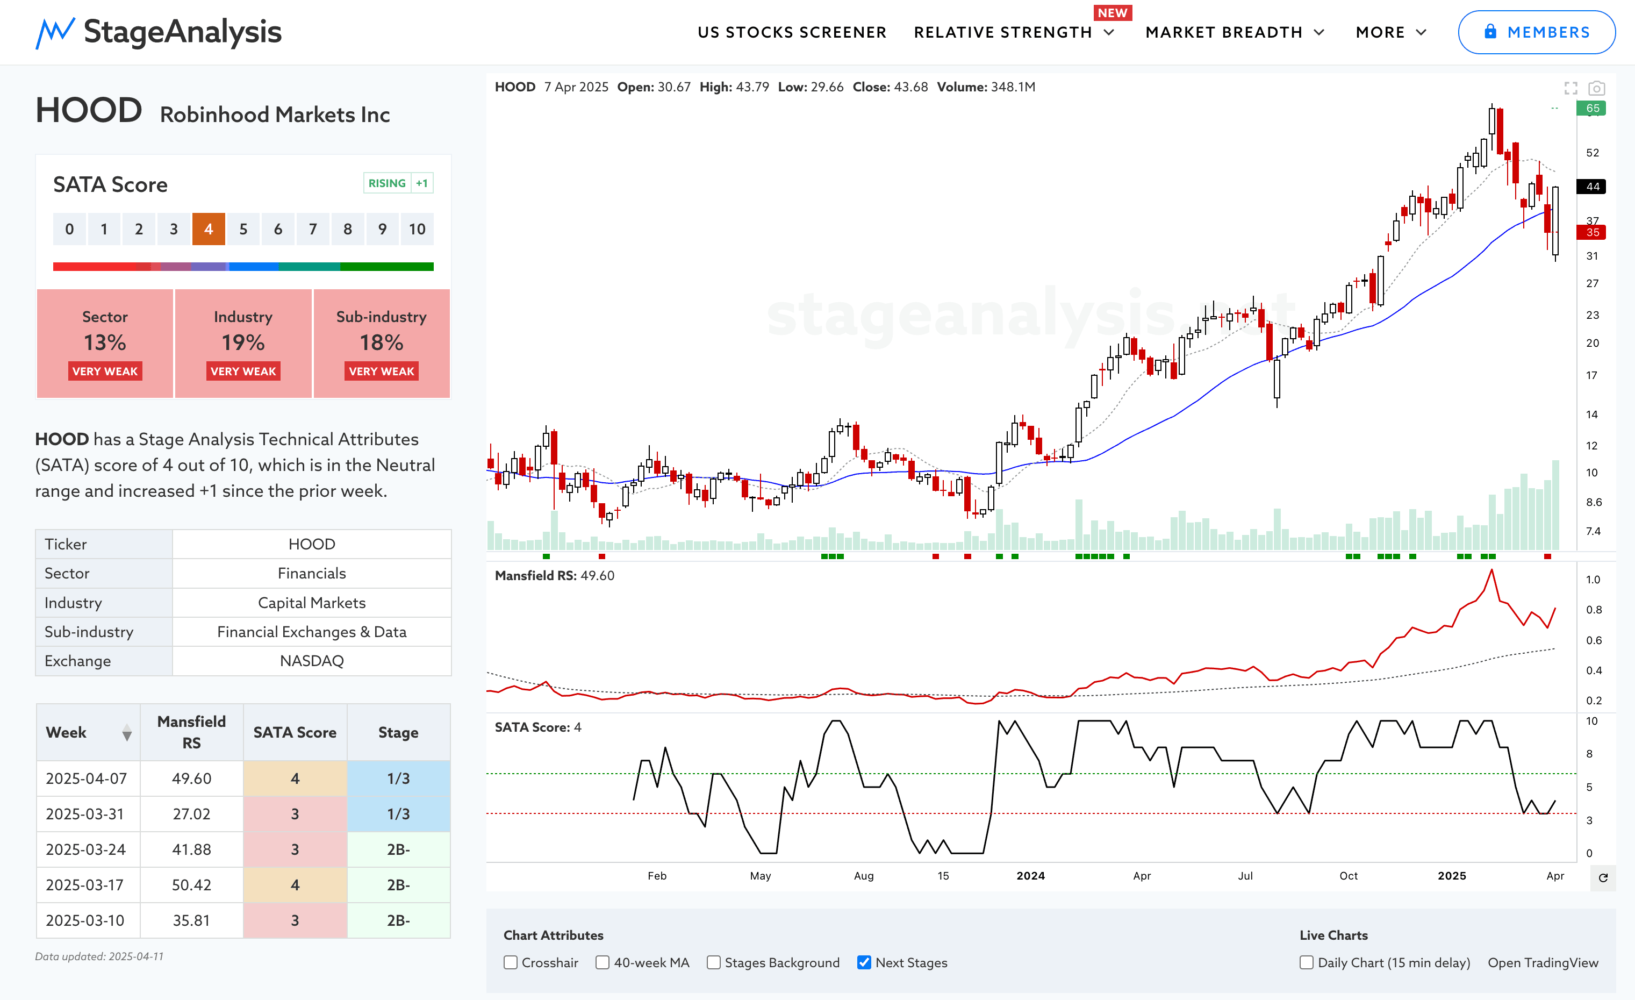Click the Members button
1635x1000 pixels.
click(x=1536, y=32)
